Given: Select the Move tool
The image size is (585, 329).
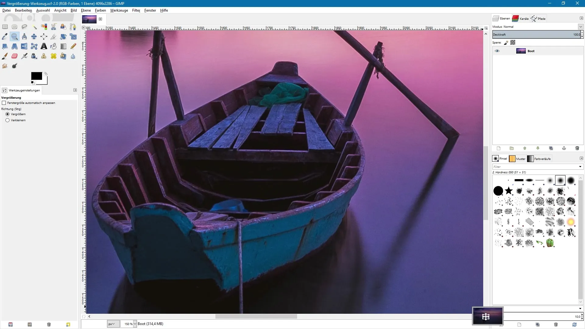Looking at the screenshot, I should tap(34, 37).
